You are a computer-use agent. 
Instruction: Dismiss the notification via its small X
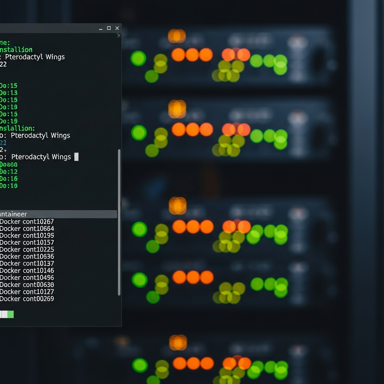pos(119,35)
